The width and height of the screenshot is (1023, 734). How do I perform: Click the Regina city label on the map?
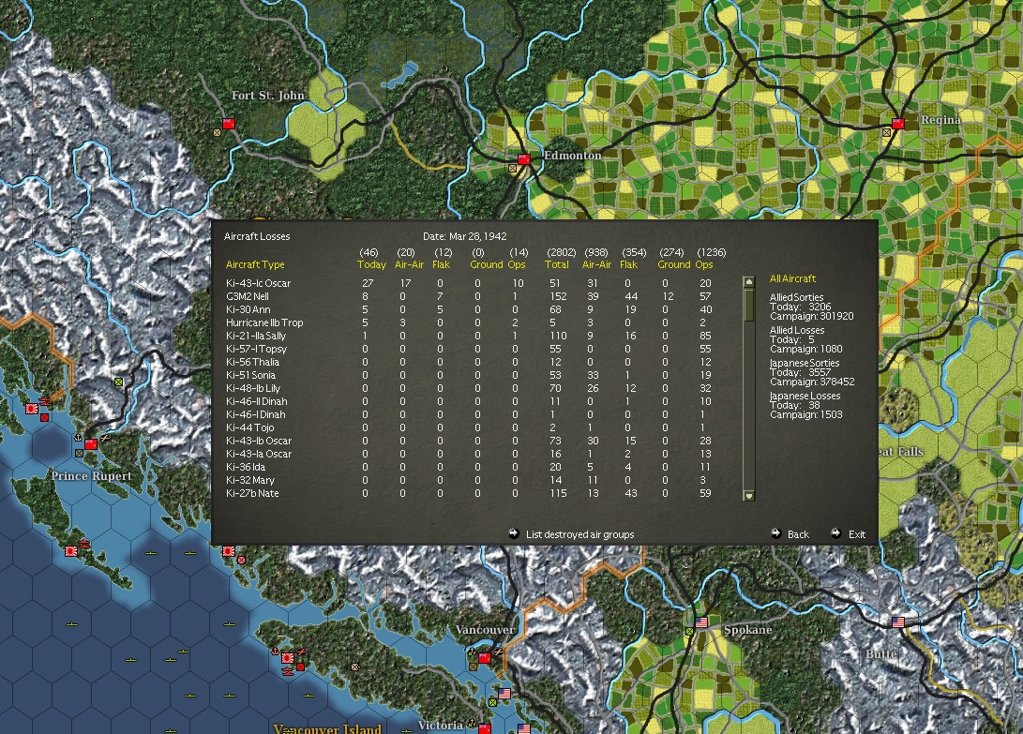click(x=940, y=120)
